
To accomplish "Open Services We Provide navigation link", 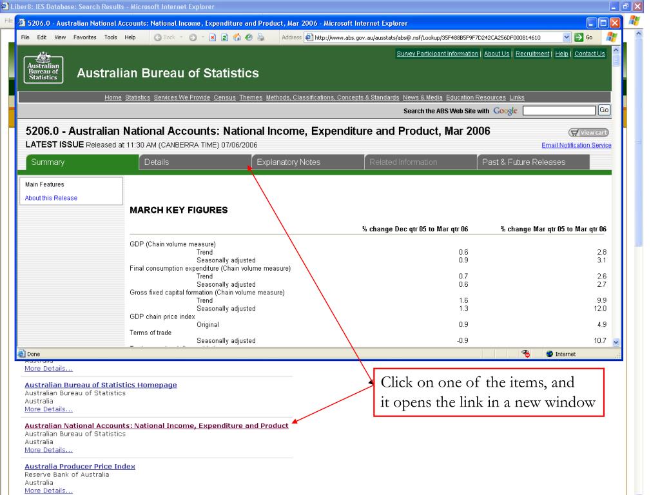I will pyautogui.click(x=182, y=97).
